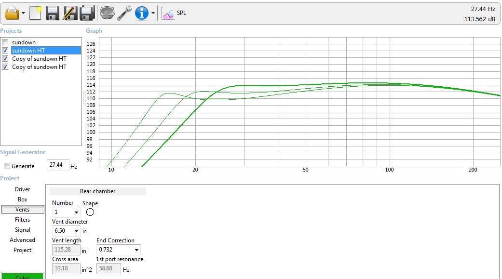Save all projects floppy stack icon
Image resolution: width=502 pixels, height=279 pixels.
pyautogui.click(x=87, y=13)
